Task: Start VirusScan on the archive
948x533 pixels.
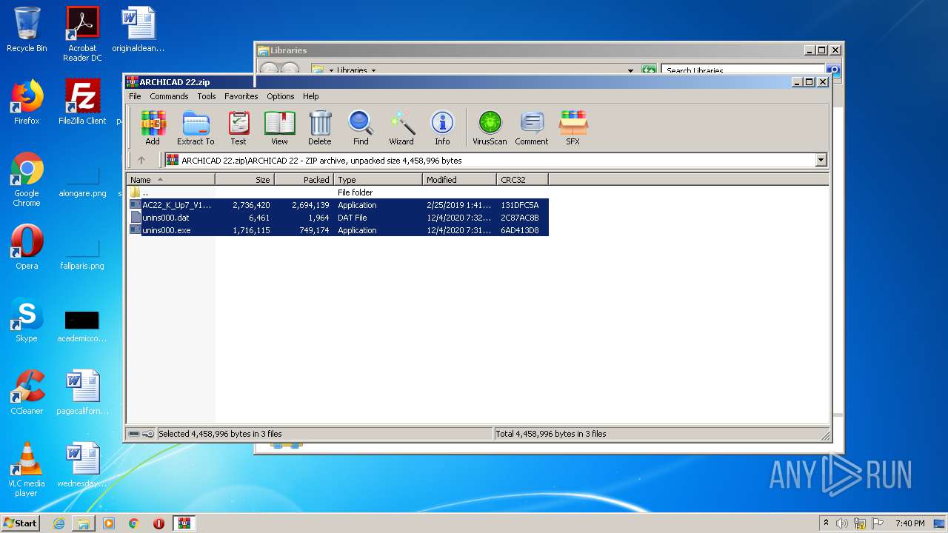Action: [490, 128]
